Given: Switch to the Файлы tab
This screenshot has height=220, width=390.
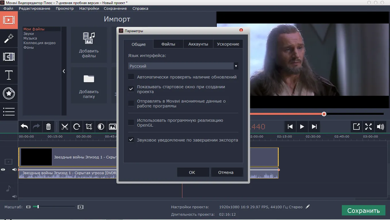Looking at the screenshot, I should coord(168,44).
